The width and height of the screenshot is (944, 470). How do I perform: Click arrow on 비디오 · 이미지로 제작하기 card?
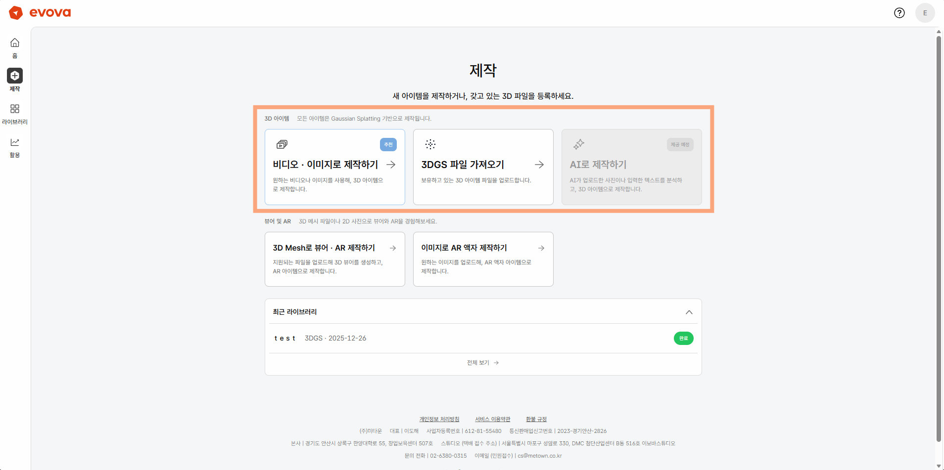pyautogui.click(x=391, y=165)
